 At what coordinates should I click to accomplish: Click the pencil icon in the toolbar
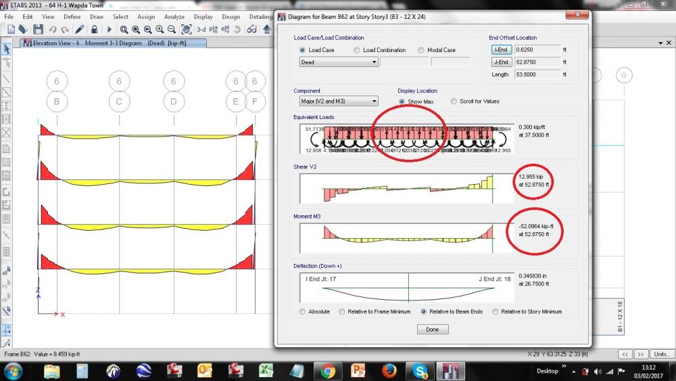point(80,29)
